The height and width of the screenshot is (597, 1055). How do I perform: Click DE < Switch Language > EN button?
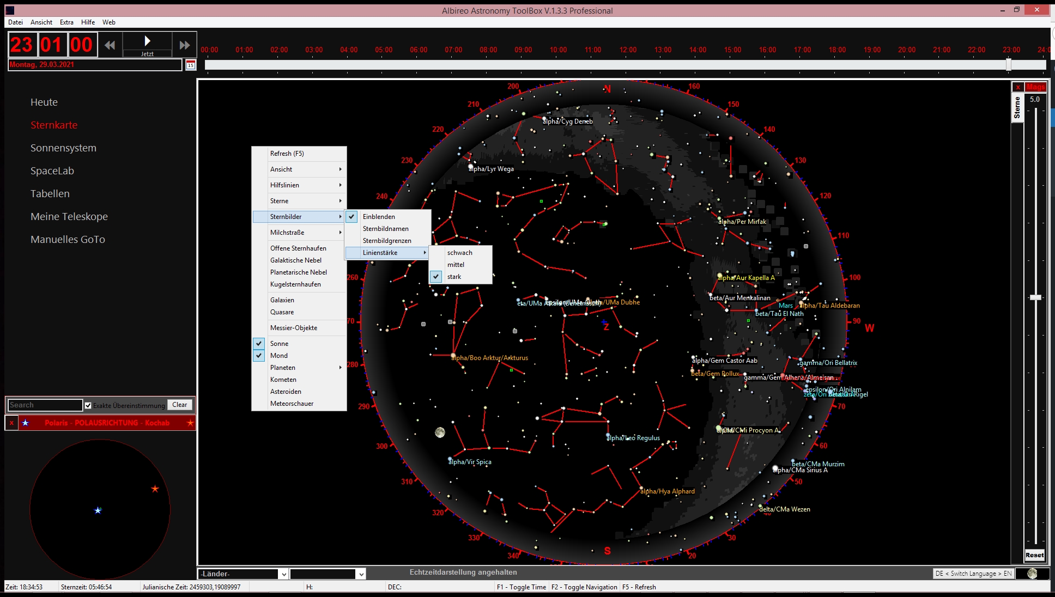tap(973, 573)
